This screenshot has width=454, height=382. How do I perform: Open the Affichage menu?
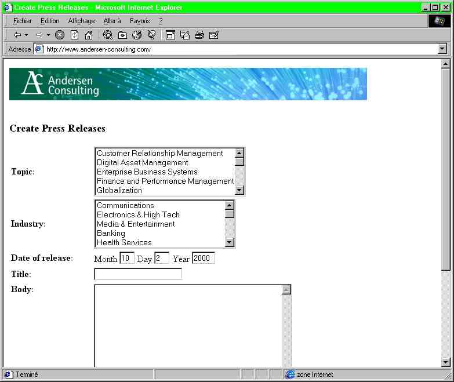[x=81, y=21]
